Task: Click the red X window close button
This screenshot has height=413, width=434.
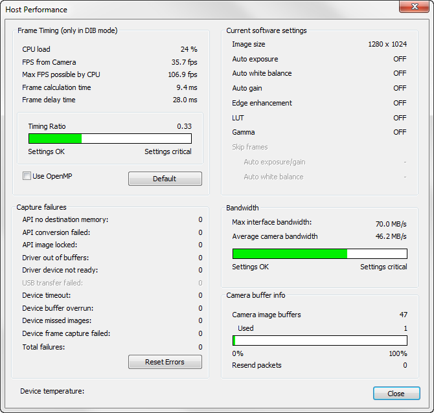Action: point(415,6)
